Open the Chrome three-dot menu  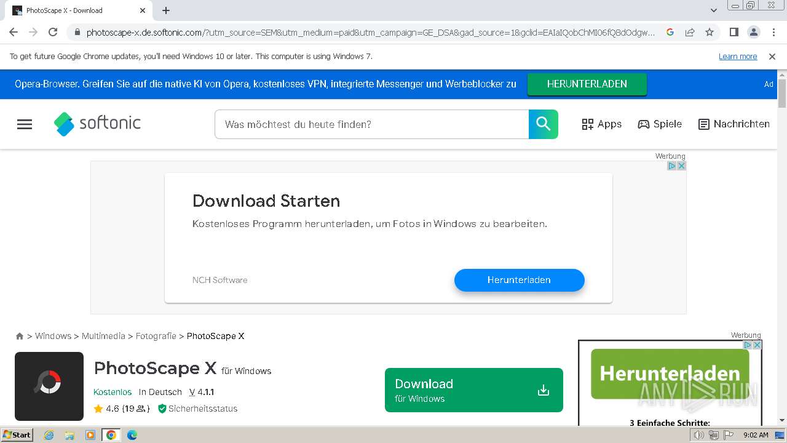click(x=772, y=32)
